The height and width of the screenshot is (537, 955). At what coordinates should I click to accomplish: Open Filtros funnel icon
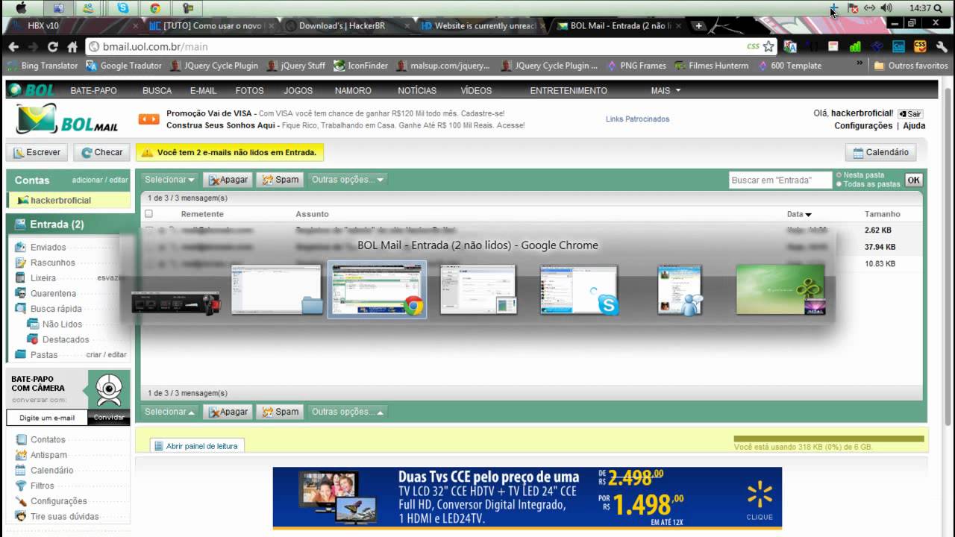coord(20,486)
